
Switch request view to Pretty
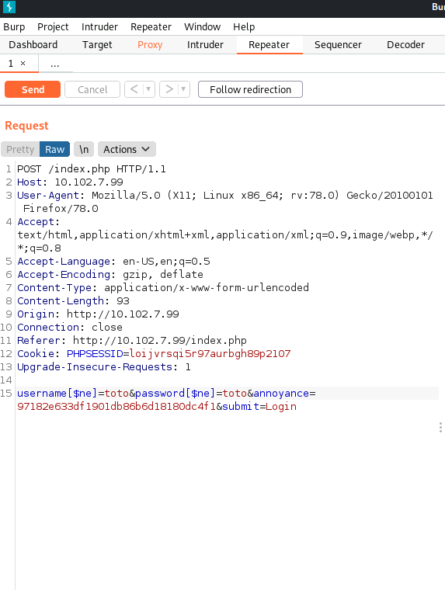tap(20, 149)
